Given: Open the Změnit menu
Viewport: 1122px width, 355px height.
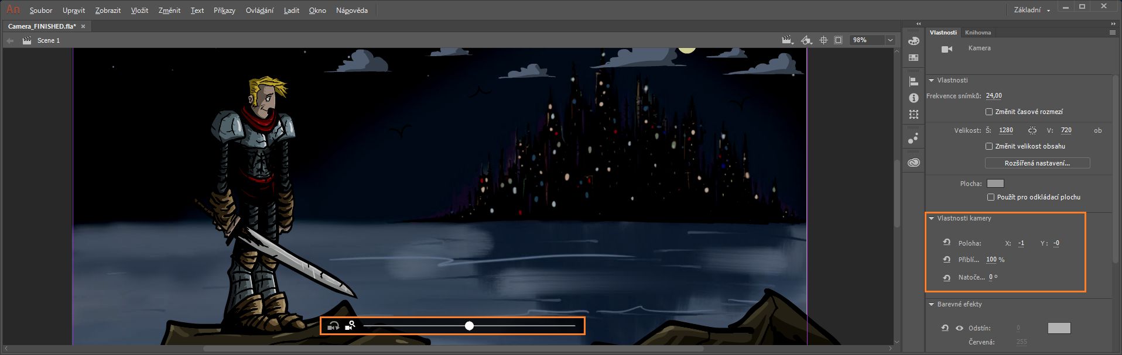Looking at the screenshot, I should [x=169, y=11].
